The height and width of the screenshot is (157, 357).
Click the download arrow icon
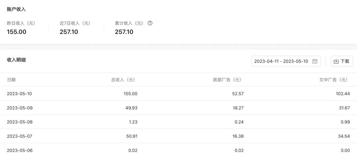[336, 61]
